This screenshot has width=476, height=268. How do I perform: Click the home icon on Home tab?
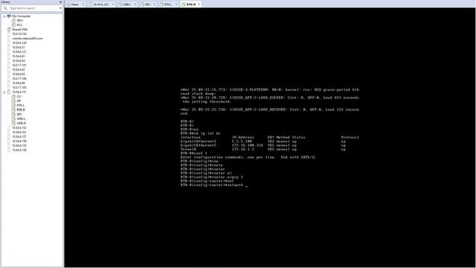(x=68, y=4)
